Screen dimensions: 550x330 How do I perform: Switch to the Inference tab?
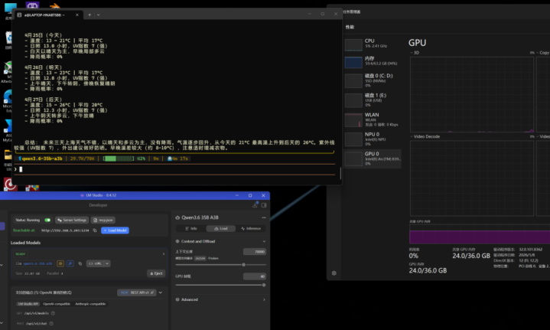click(252, 228)
